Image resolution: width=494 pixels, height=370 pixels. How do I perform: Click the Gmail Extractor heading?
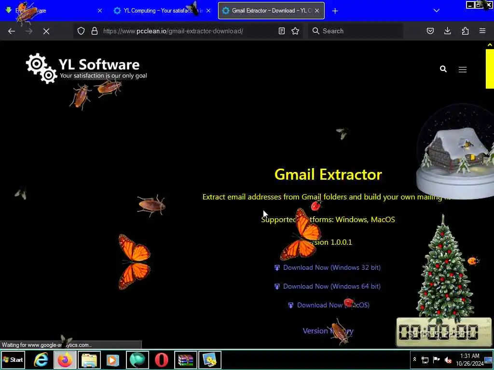(328, 174)
